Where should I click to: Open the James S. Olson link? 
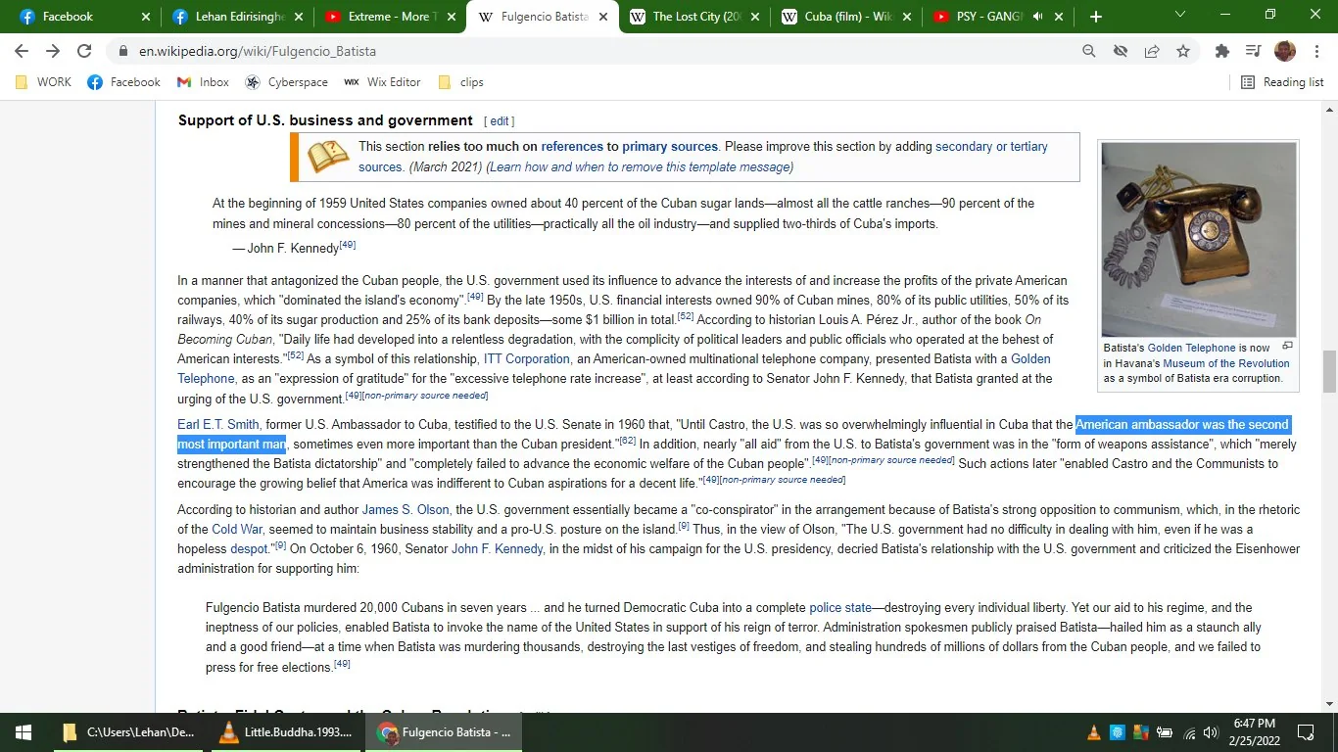[406, 510]
